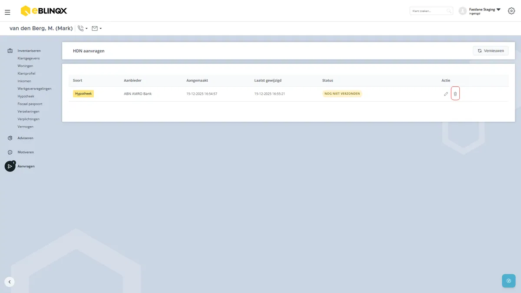Click the eBlinqx logo
521x293 pixels.
point(44,11)
